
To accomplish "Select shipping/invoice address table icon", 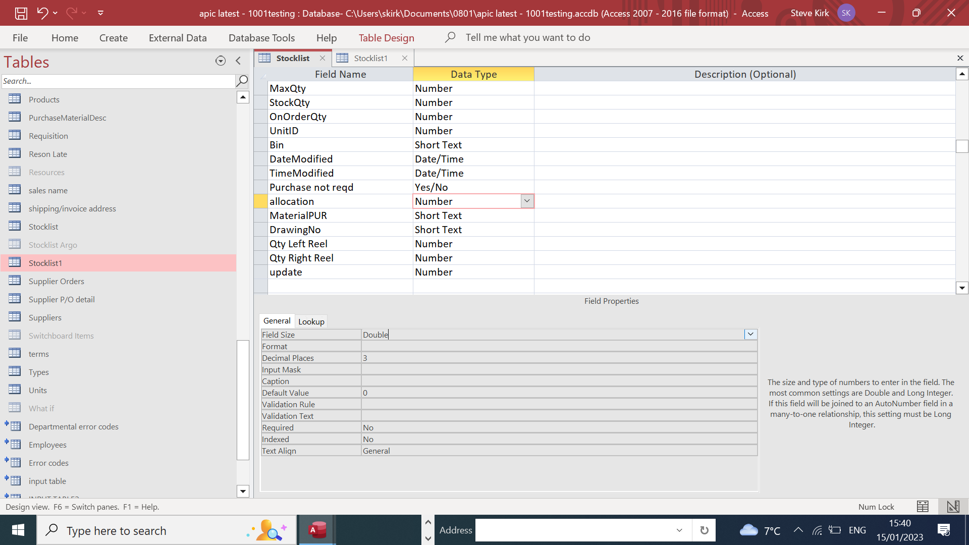I will (x=15, y=208).
